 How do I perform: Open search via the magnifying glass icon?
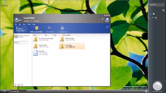point(102,20)
